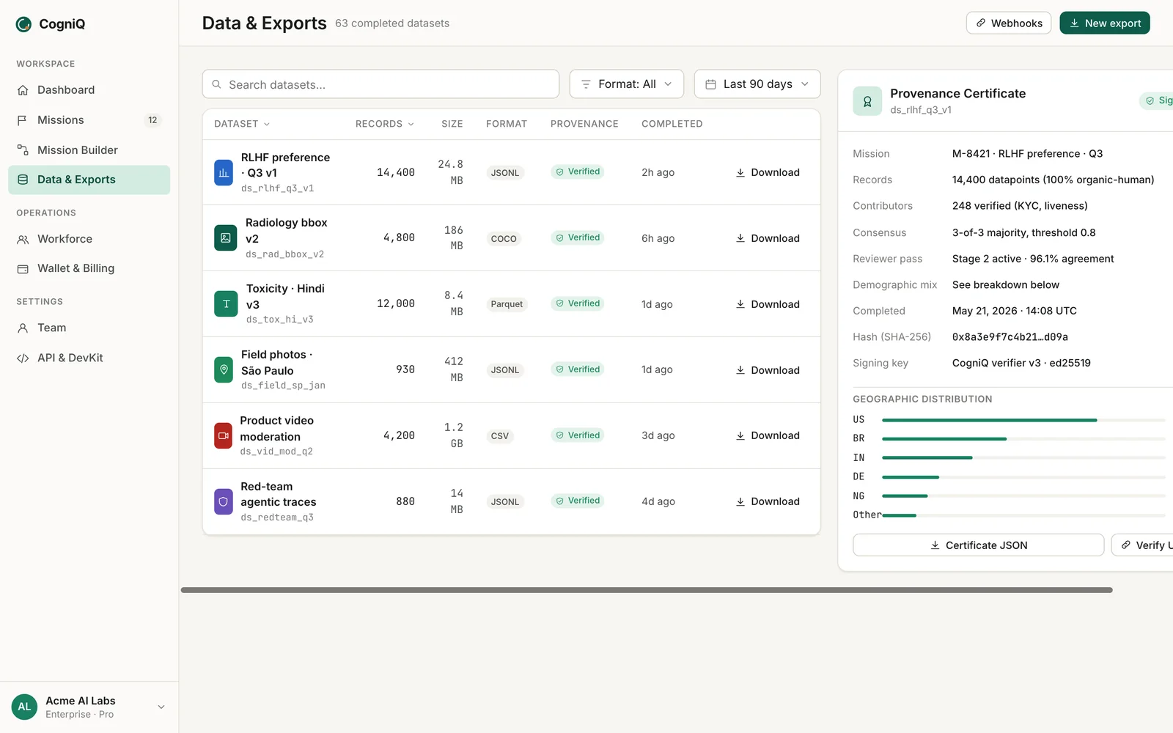Click the text icon for Toxicity Hindi v3
Viewport: 1173px width, 733px height.
pyautogui.click(x=226, y=303)
